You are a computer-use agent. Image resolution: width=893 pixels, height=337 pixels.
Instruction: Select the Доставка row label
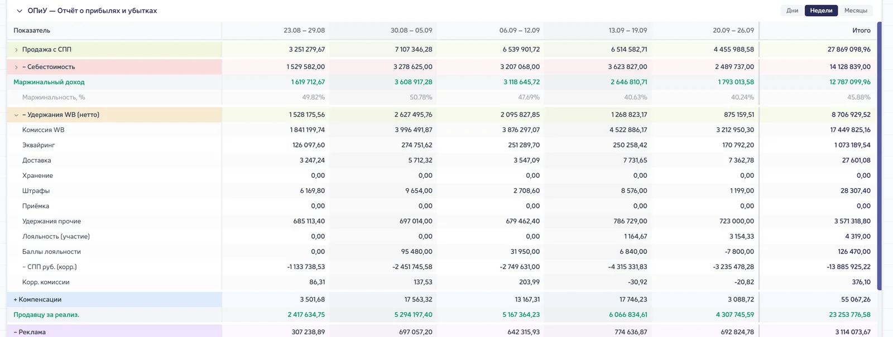click(x=37, y=160)
